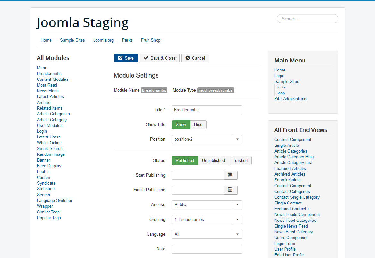Open Archive module link
Screen dimensions: 375x258
[44, 102]
